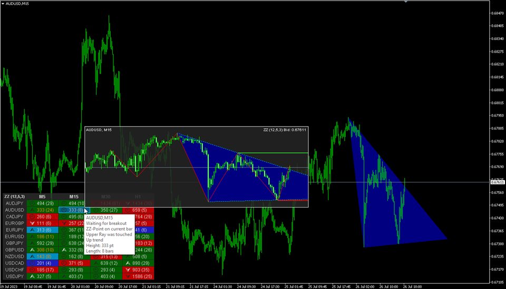506x289 pixels.
Task: Click GBPJPY M5 value 592 (29)
Action: coord(45,243)
